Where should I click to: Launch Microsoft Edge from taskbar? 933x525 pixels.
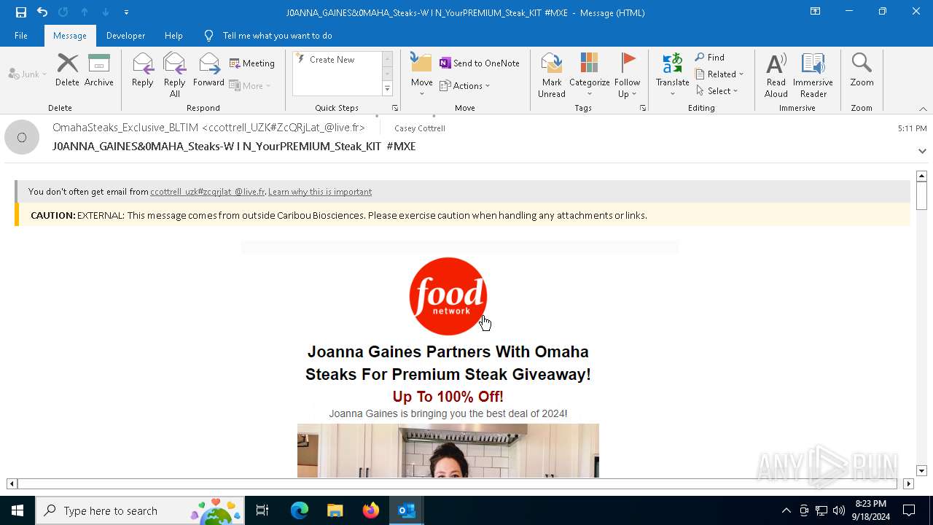(x=300, y=510)
